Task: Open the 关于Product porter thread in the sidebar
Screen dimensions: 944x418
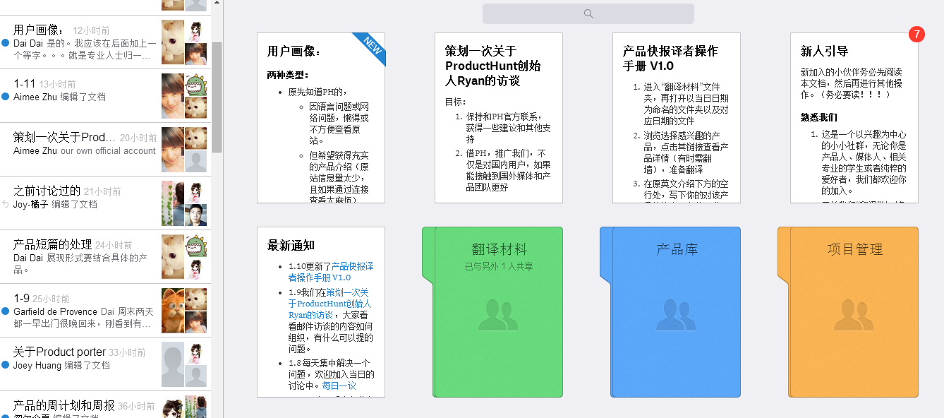Action: click(x=106, y=364)
